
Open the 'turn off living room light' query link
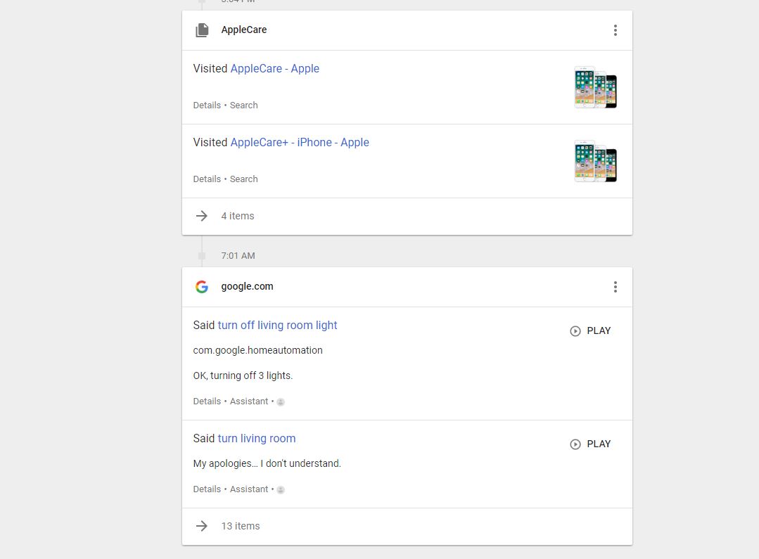click(277, 326)
